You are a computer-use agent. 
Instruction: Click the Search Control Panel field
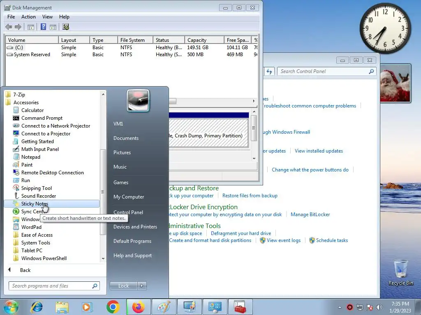pyautogui.click(x=326, y=71)
